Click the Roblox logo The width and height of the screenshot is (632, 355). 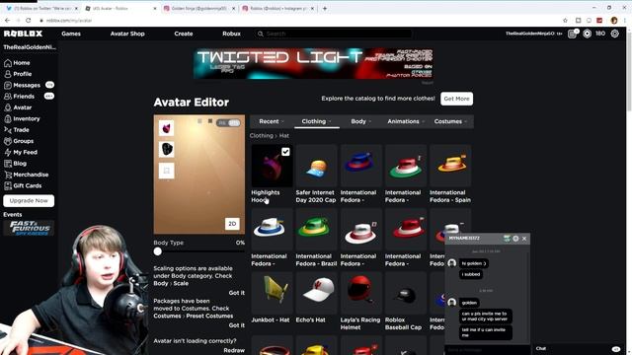coord(23,34)
